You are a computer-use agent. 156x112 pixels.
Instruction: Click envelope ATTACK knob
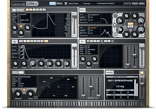point(24,63)
